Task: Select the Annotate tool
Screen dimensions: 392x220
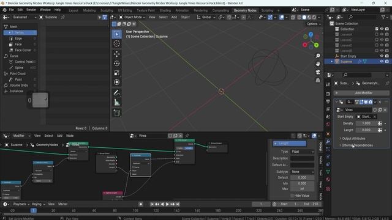Action: [116, 93]
